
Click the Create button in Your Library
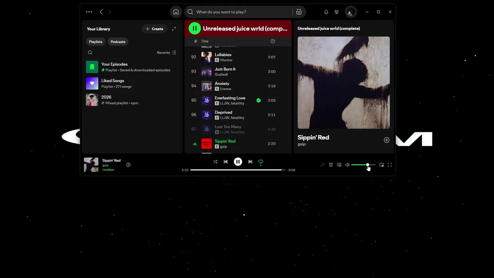point(154,29)
